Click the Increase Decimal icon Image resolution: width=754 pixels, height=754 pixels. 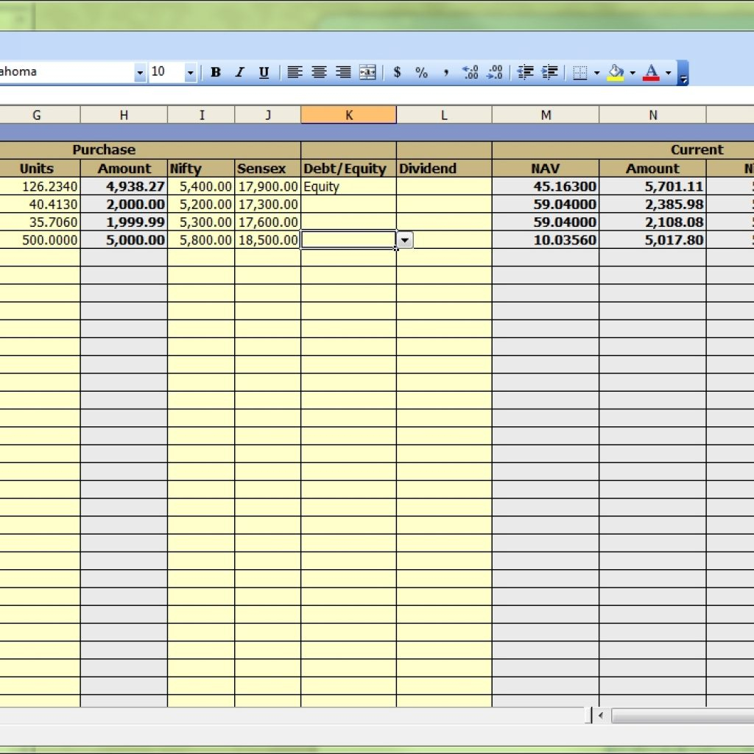(x=471, y=72)
